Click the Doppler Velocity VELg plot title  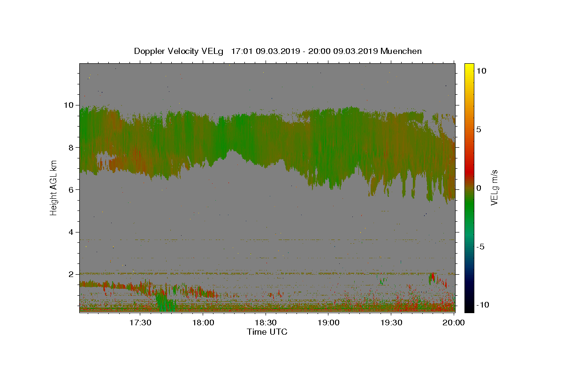click(x=278, y=51)
